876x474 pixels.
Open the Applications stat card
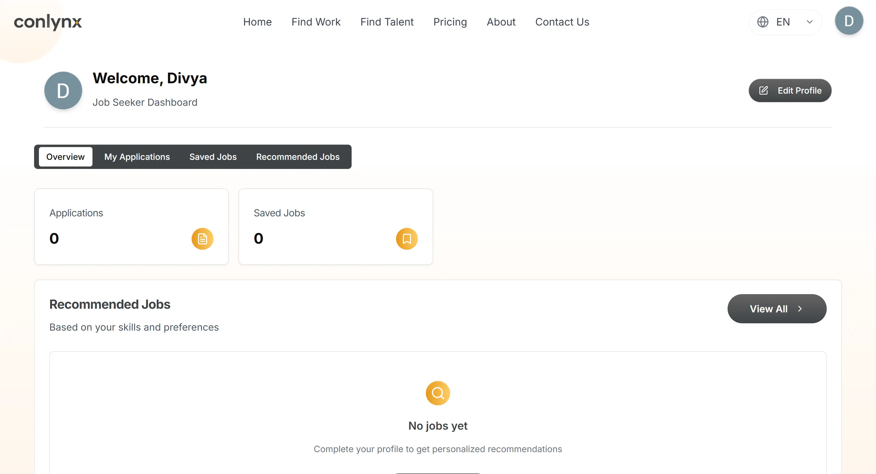pos(131,227)
